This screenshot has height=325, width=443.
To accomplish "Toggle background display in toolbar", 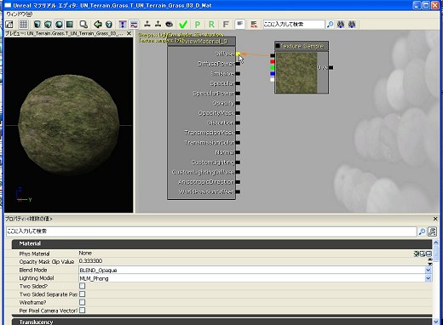I will click(9, 25).
